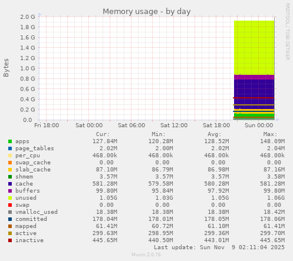Click the 'Max:' column header

click(270, 134)
